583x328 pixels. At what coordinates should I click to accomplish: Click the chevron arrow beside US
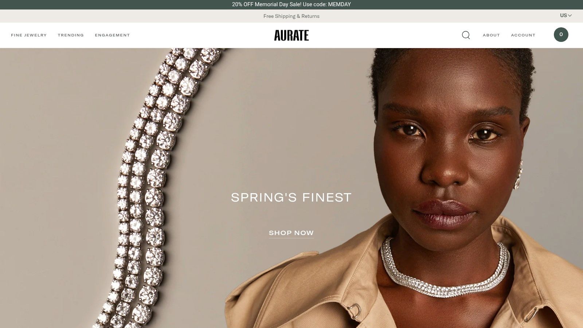coord(570,15)
